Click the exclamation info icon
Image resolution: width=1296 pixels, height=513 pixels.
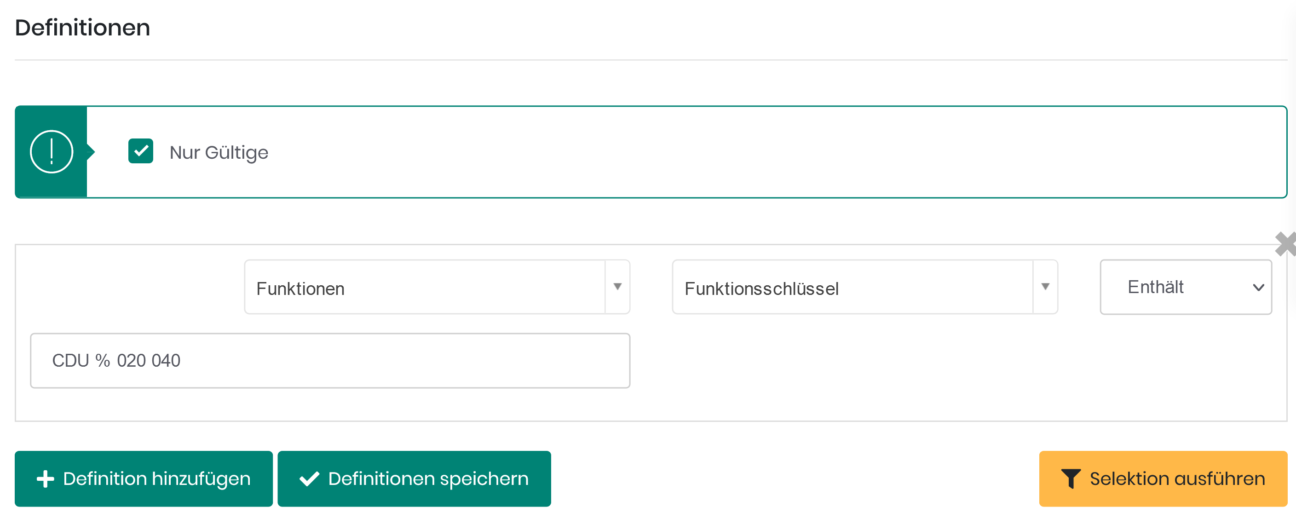pyautogui.click(x=52, y=152)
